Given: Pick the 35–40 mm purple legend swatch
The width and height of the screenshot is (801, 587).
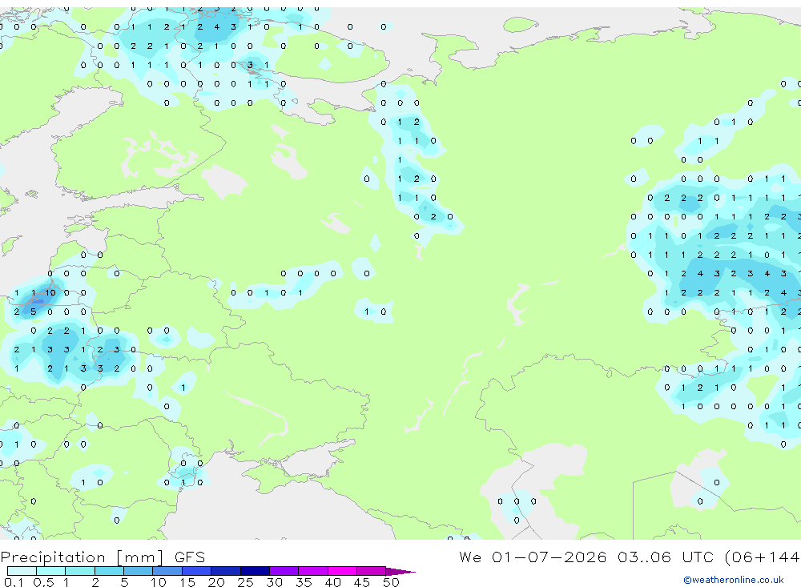Looking at the screenshot, I should (312, 571).
